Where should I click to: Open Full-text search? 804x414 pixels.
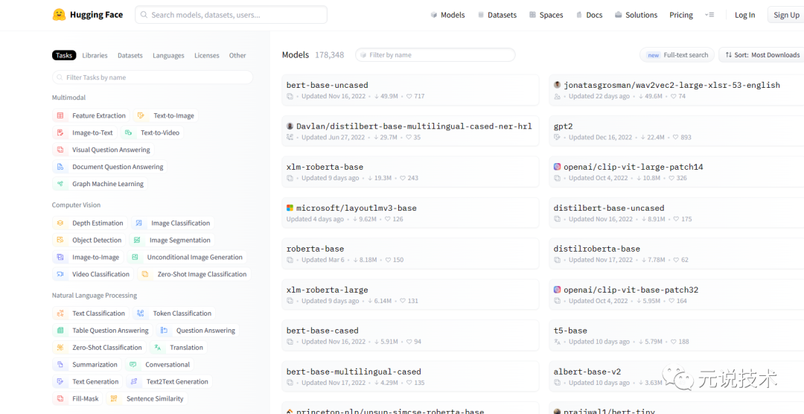pyautogui.click(x=677, y=55)
